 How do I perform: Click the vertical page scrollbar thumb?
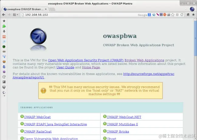195,38
